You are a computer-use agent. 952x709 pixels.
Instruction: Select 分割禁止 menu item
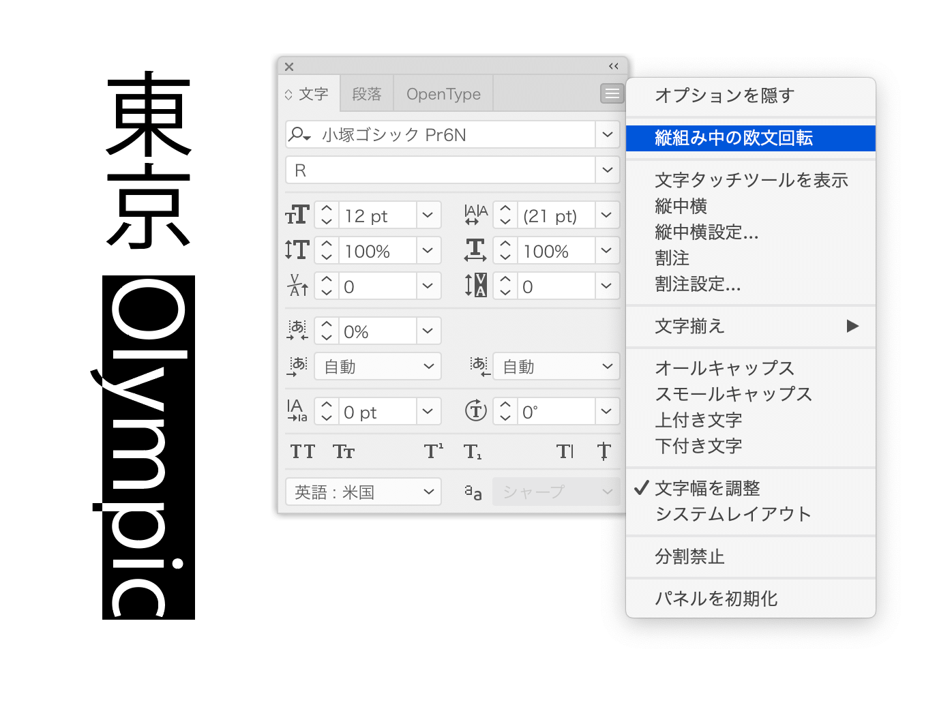[751, 556]
